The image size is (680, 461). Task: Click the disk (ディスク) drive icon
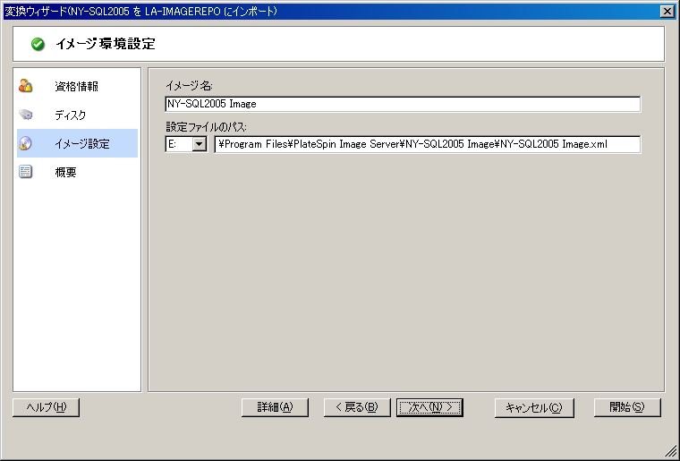tap(26, 115)
